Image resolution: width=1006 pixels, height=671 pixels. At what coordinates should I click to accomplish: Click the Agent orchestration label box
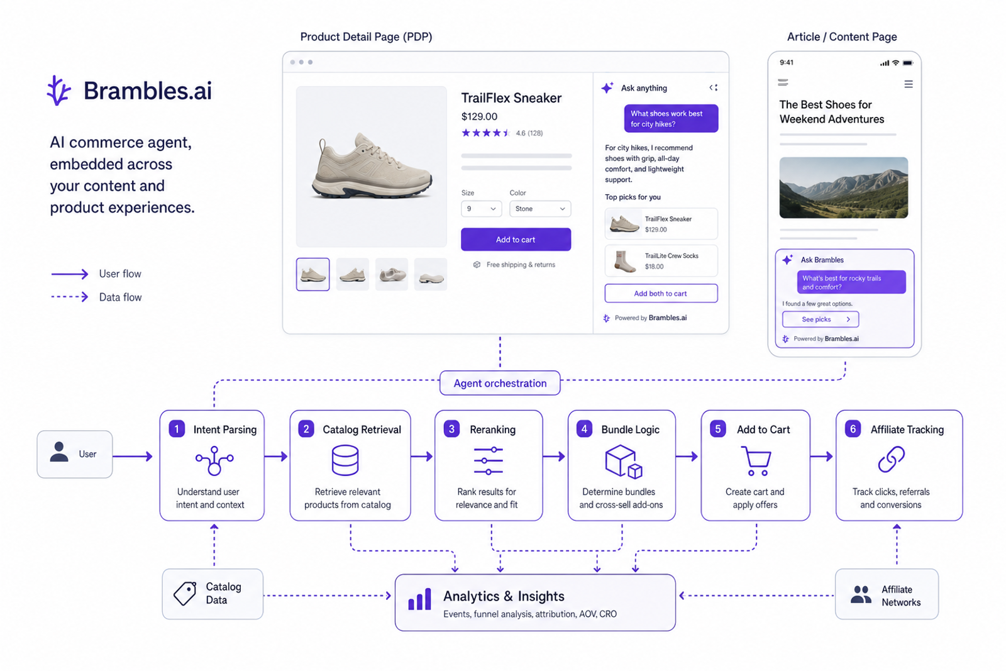click(x=500, y=383)
